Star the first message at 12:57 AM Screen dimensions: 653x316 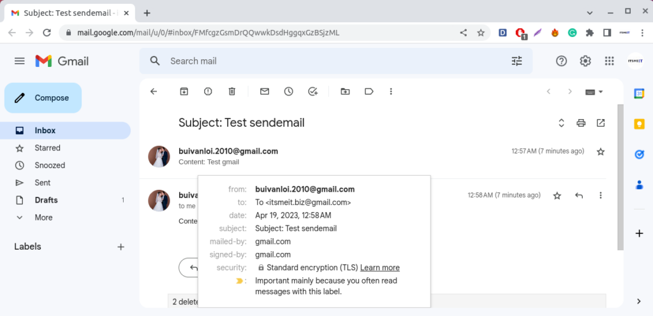(600, 152)
